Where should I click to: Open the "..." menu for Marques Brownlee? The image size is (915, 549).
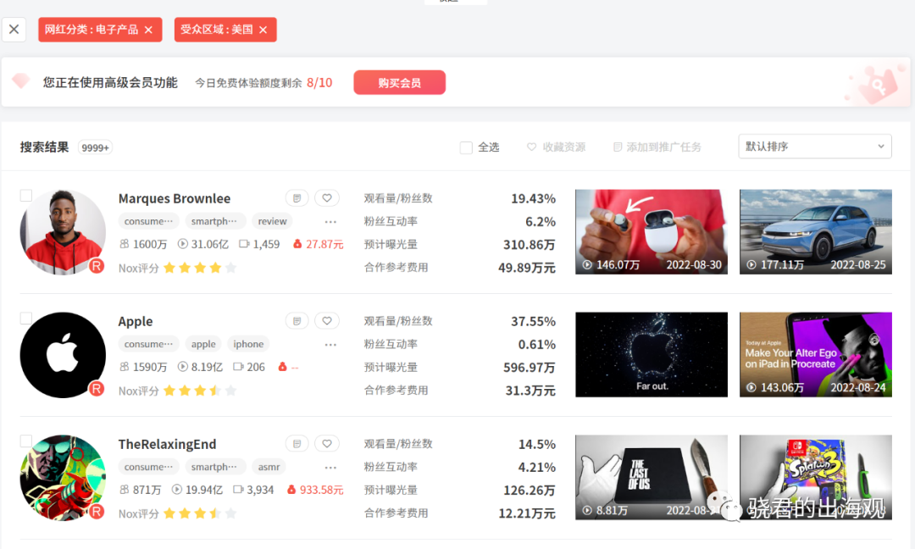click(x=330, y=222)
